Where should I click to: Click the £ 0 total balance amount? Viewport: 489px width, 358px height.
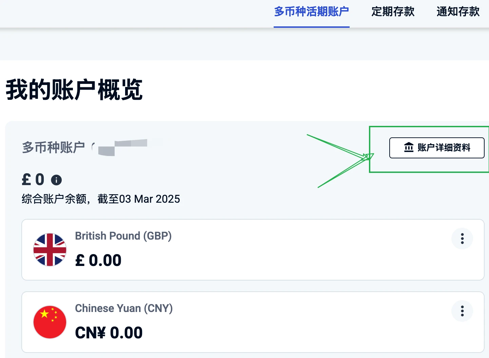coord(33,179)
